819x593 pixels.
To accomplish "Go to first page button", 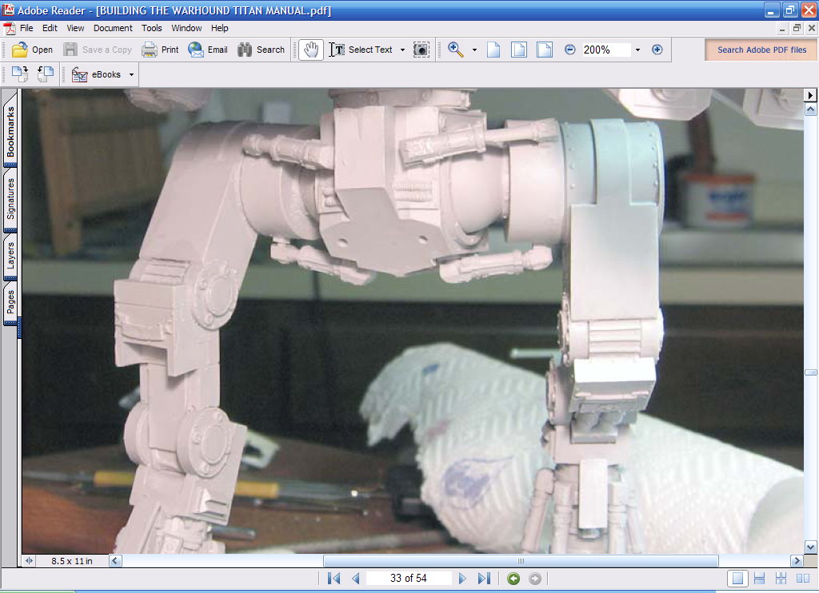I will click(x=334, y=579).
